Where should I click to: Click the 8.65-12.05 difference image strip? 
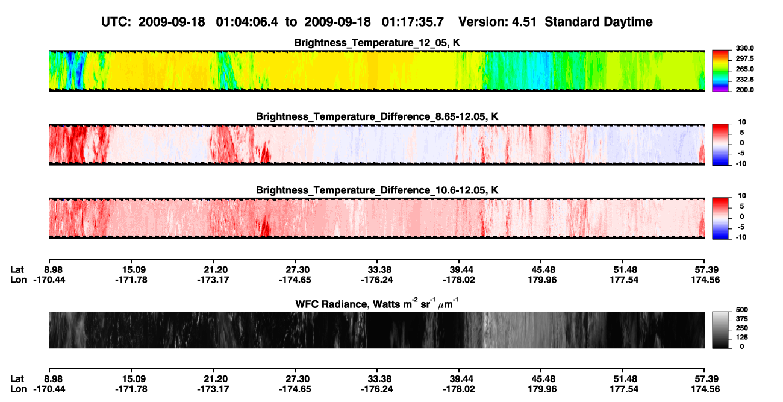click(376, 144)
